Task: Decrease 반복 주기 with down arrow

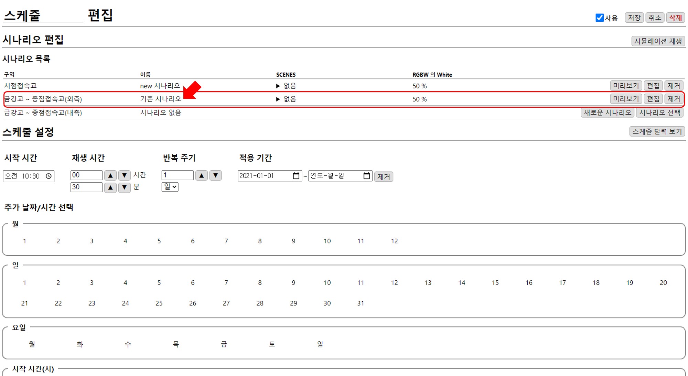Action: (x=216, y=175)
